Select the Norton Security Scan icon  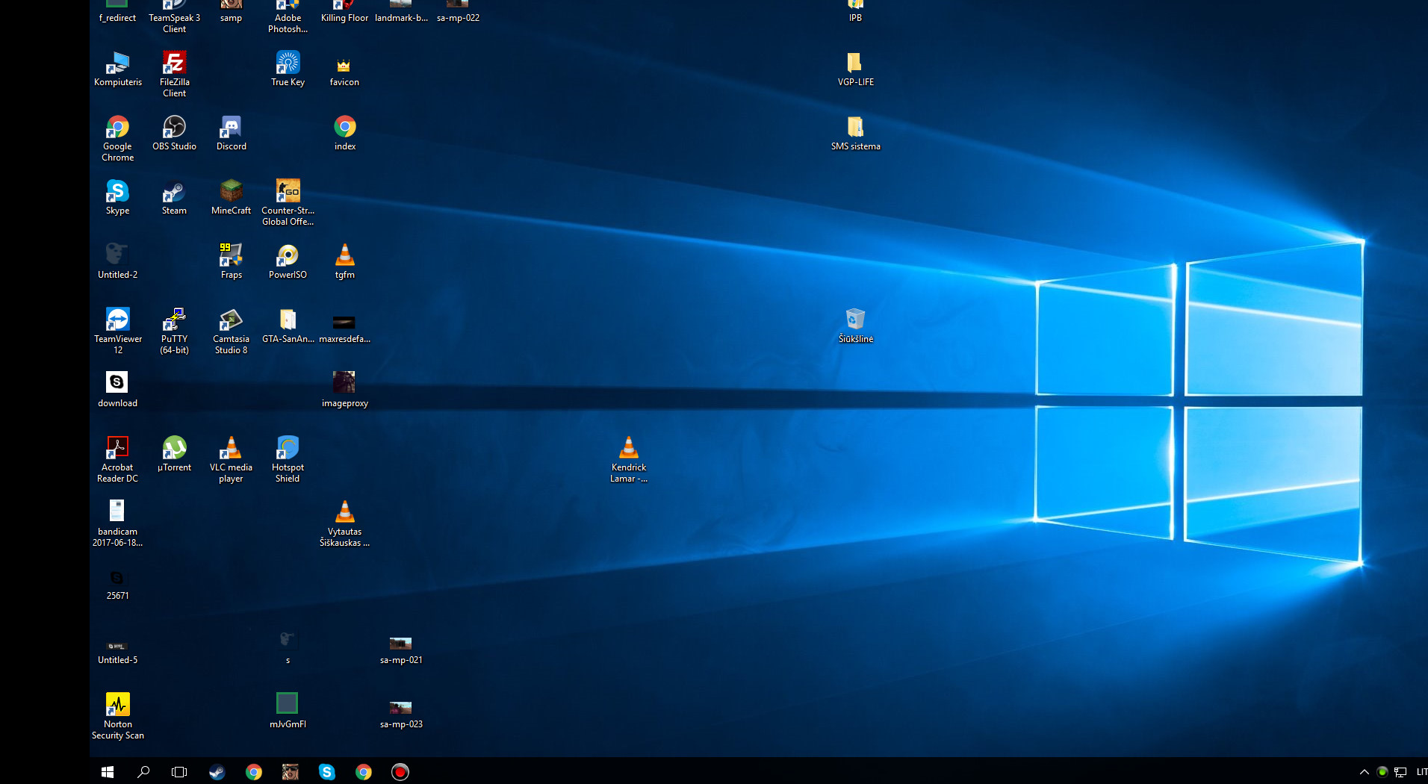point(117,715)
